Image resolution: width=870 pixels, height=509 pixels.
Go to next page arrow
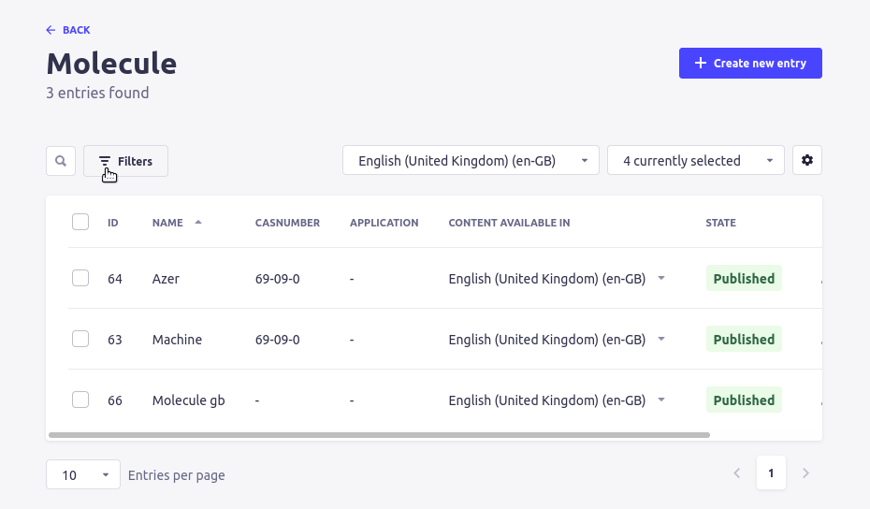tap(805, 473)
